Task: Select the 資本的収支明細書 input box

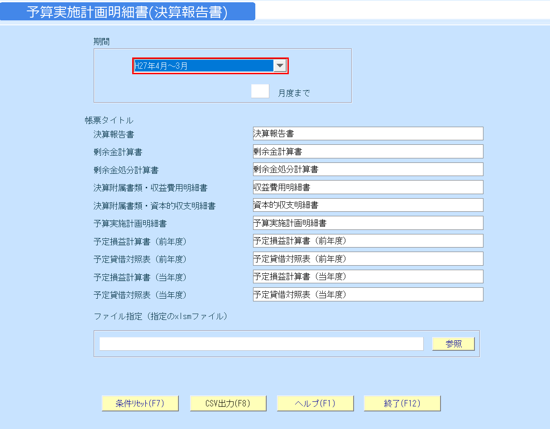Action: click(367, 205)
